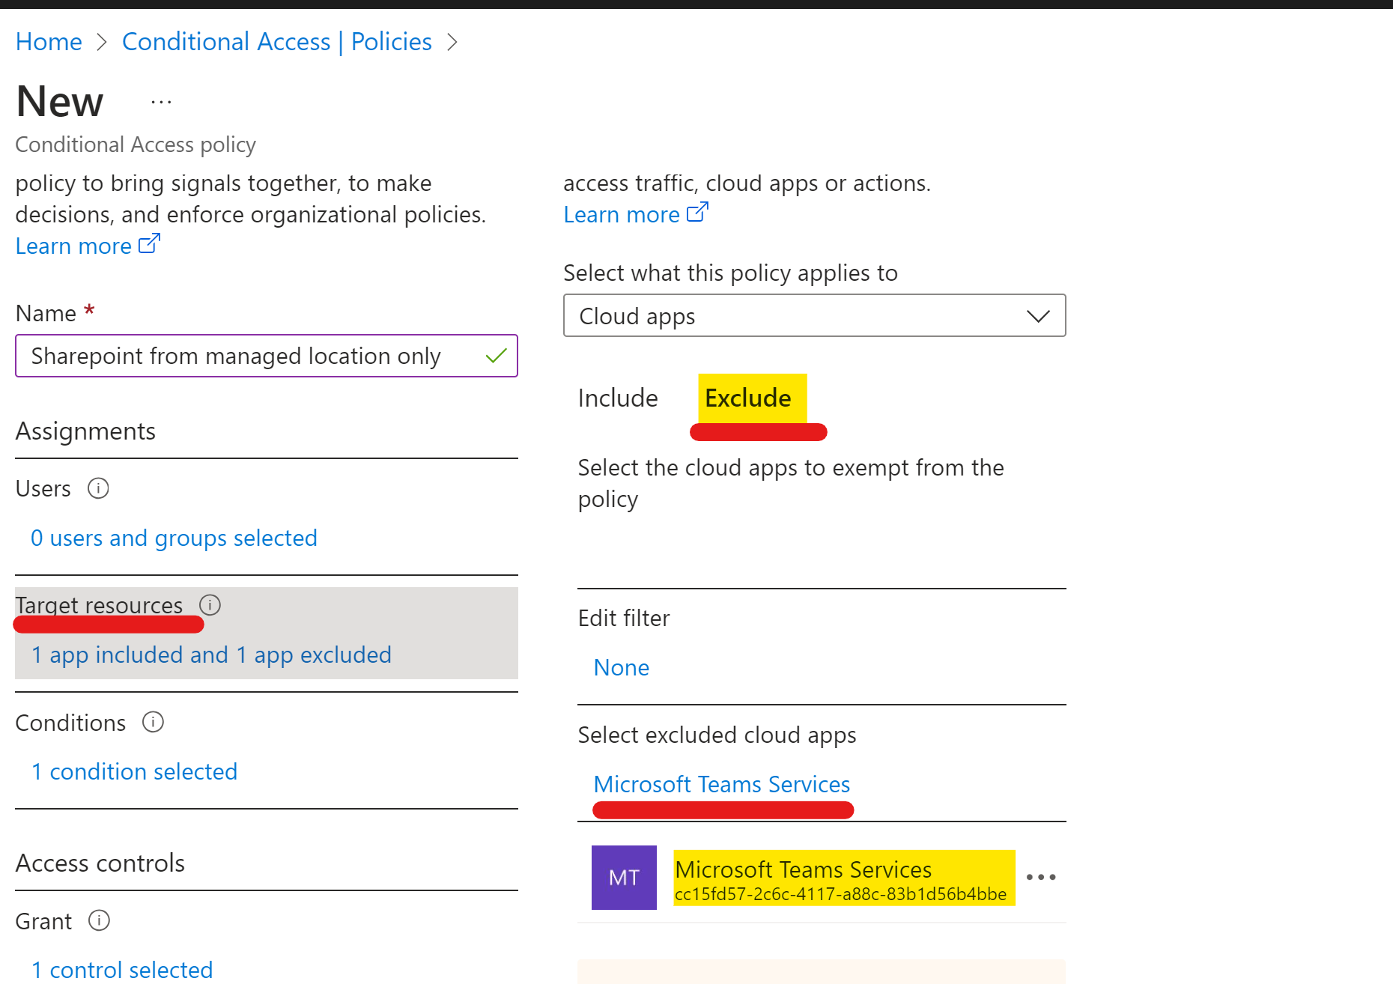Click the green checkmark in Name field

pyautogui.click(x=496, y=356)
